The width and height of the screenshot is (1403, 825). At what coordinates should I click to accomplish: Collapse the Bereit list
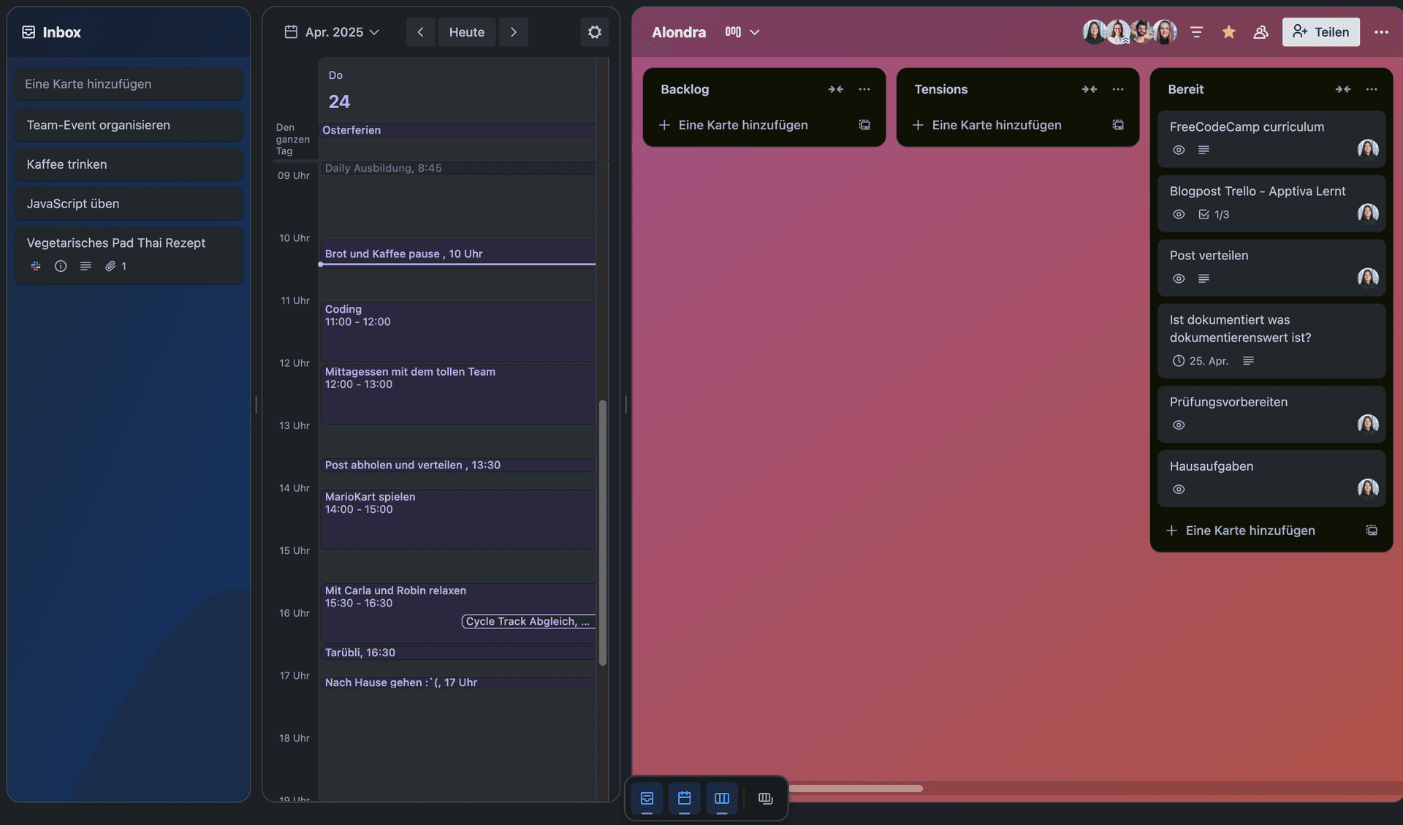tap(1343, 89)
